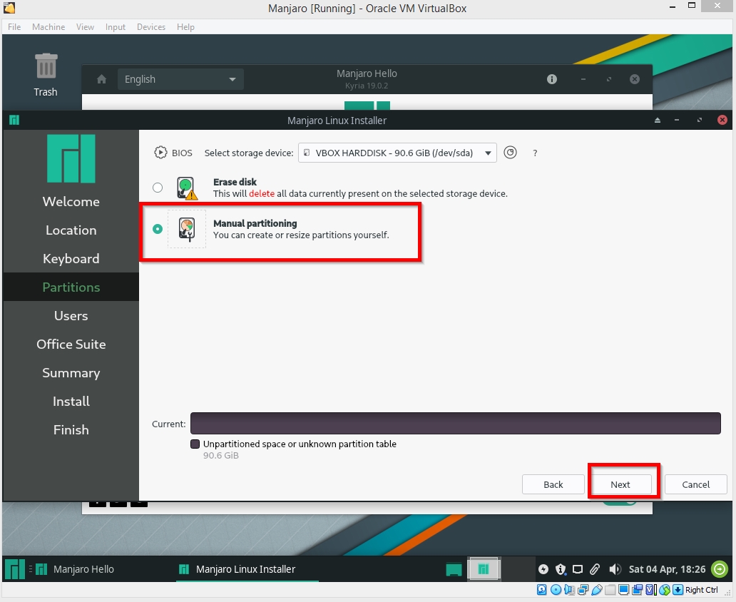Click the circular revert-changes icon beside the device selector
Image resolution: width=736 pixels, height=602 pixels.
[510, 153]
